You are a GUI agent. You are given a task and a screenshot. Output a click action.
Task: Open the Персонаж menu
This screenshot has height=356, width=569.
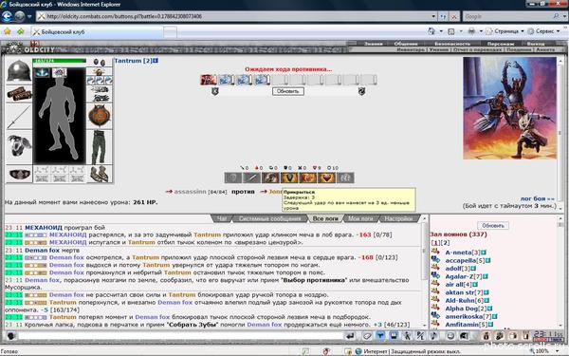pos(500,44)
